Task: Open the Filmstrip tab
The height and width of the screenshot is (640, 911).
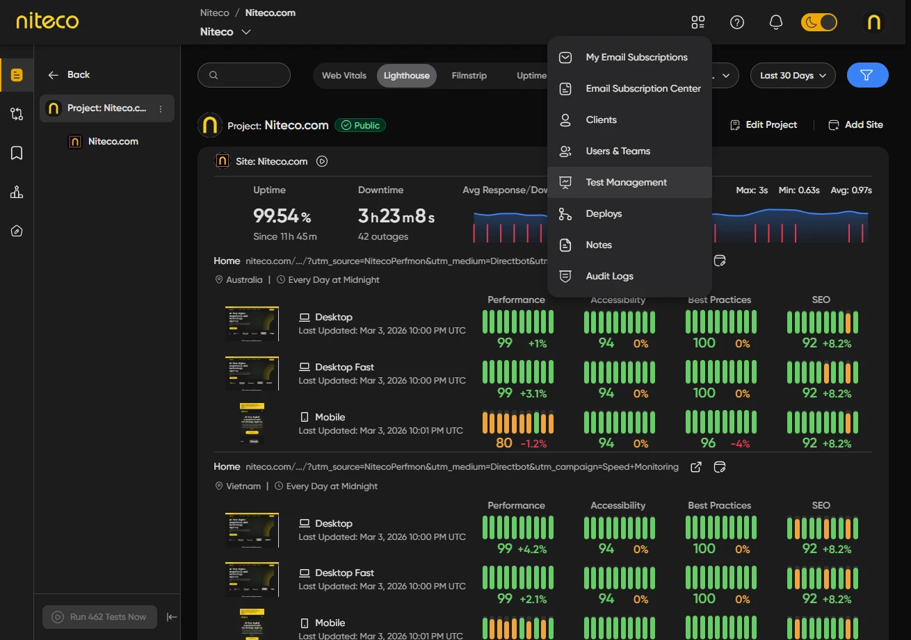Action: click(469, 75)
